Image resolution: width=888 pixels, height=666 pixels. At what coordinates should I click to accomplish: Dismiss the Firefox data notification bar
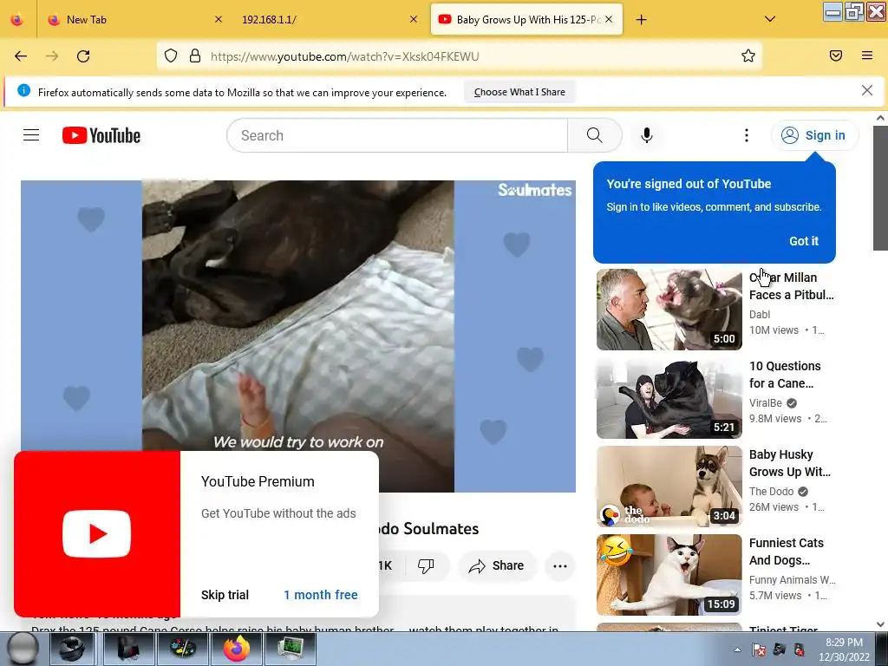pyautogui.click(x=867, y=90)
